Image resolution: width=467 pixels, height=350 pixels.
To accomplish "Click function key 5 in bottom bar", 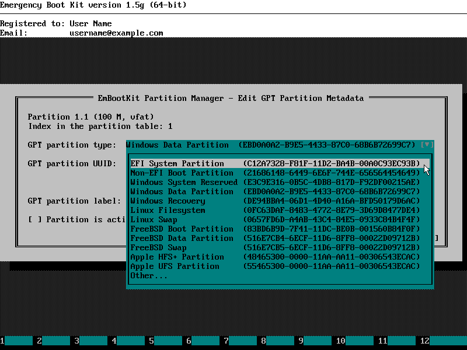I will 166,341.
